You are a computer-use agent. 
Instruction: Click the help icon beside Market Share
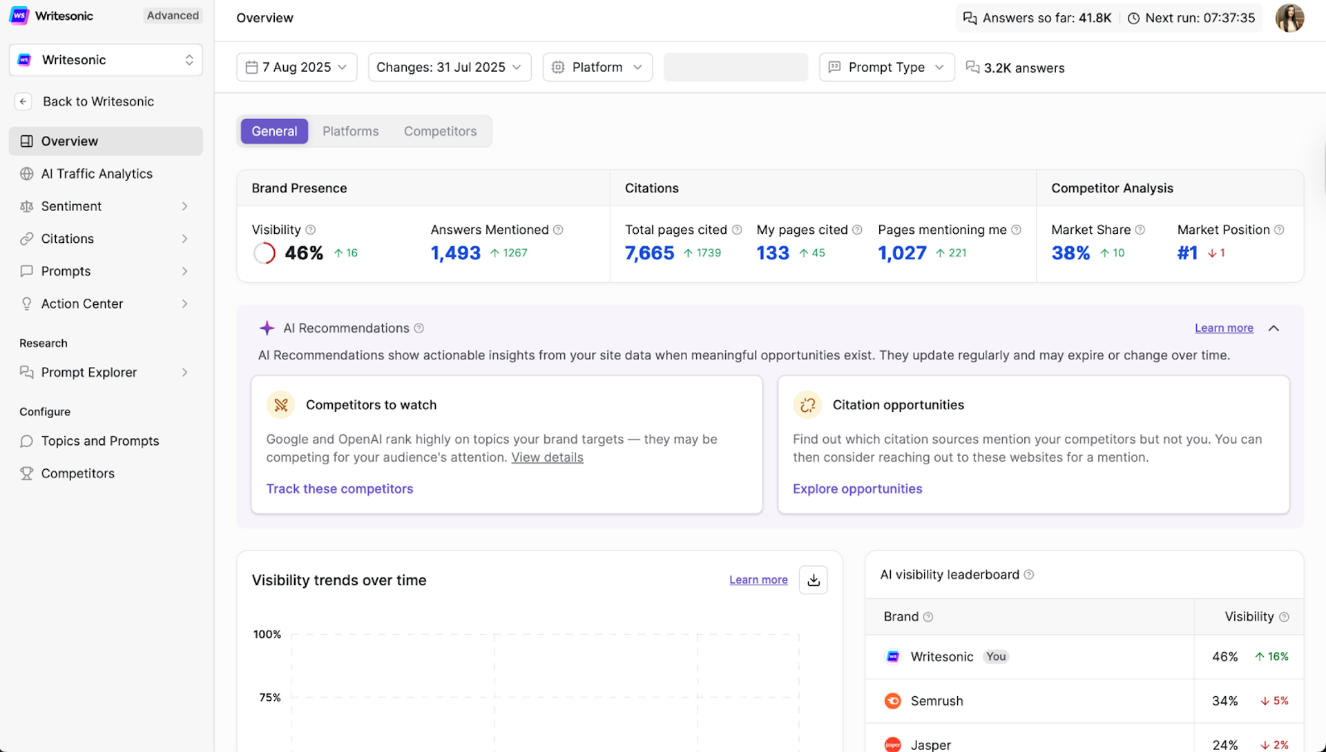(x=1140, y=230)
